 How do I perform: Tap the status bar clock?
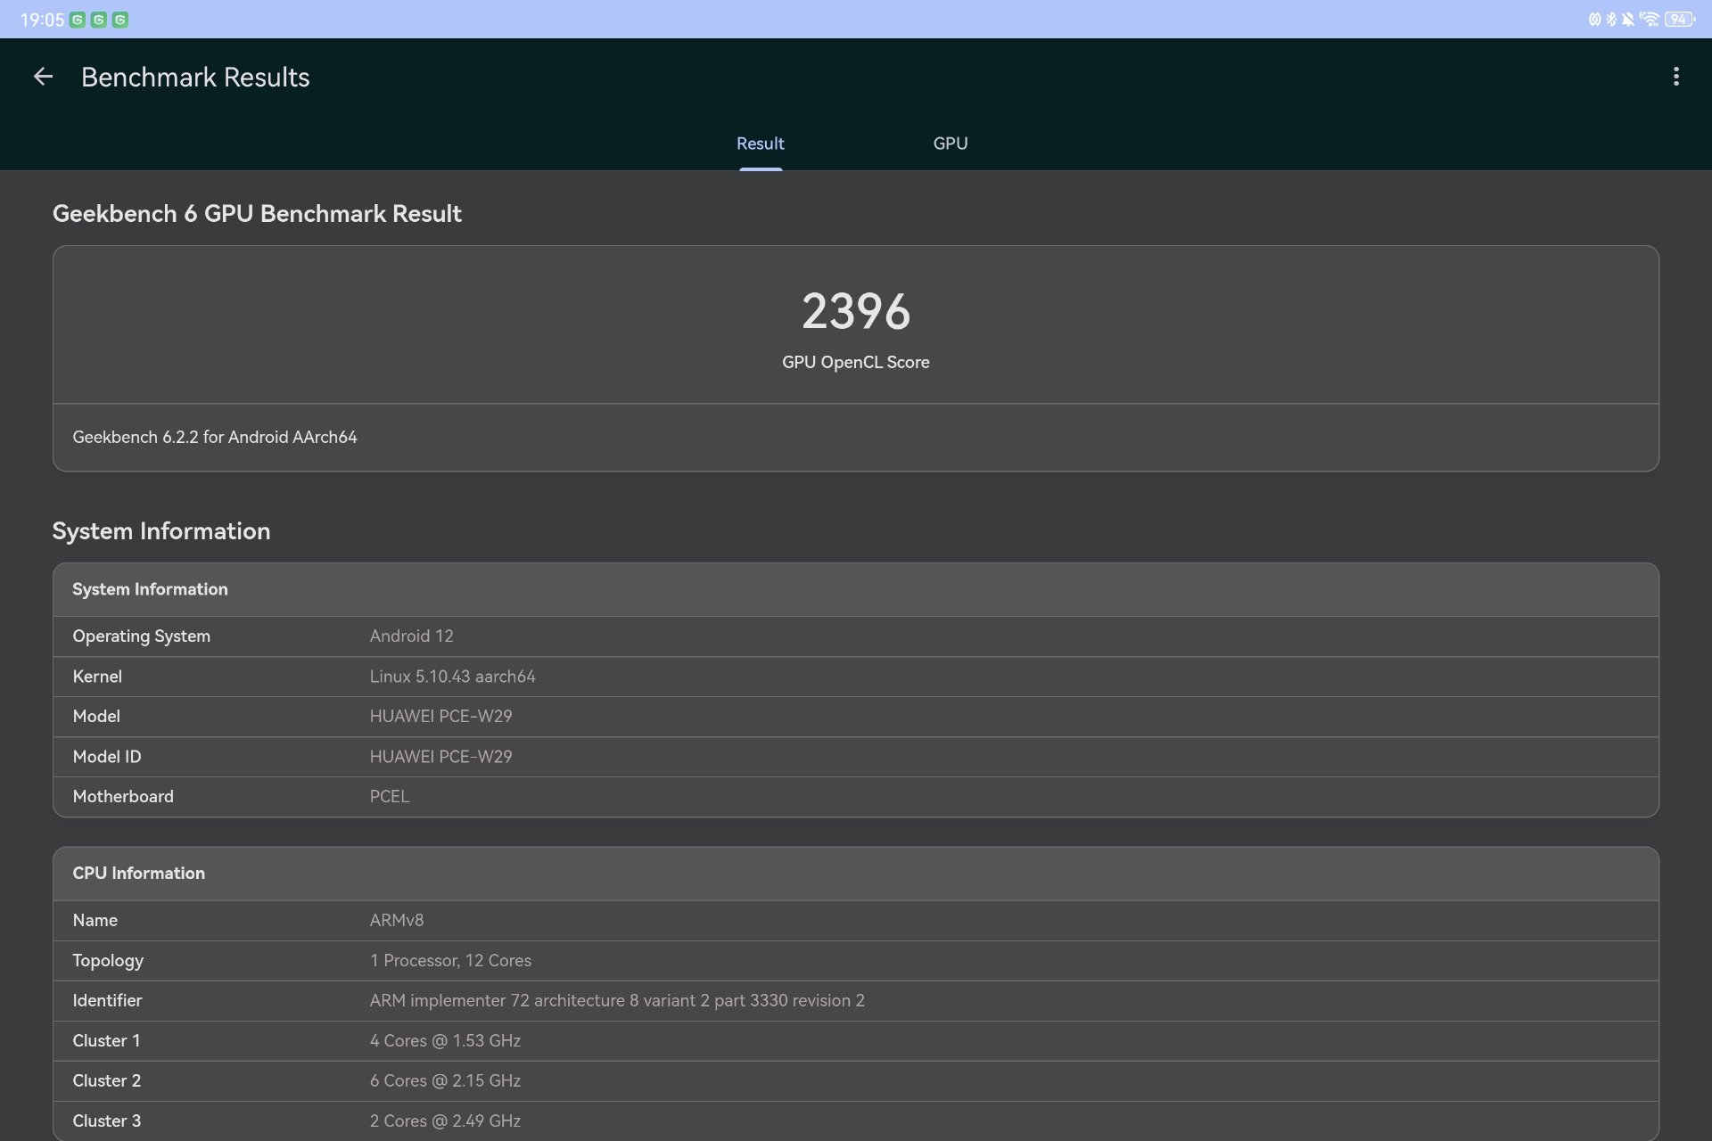[x=42, y=20]
